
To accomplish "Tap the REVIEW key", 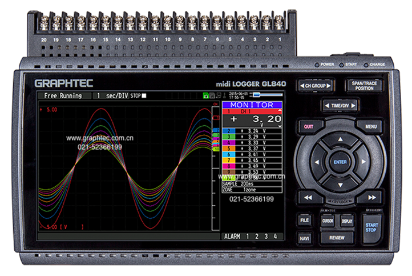I will click(x=337, y=238).
